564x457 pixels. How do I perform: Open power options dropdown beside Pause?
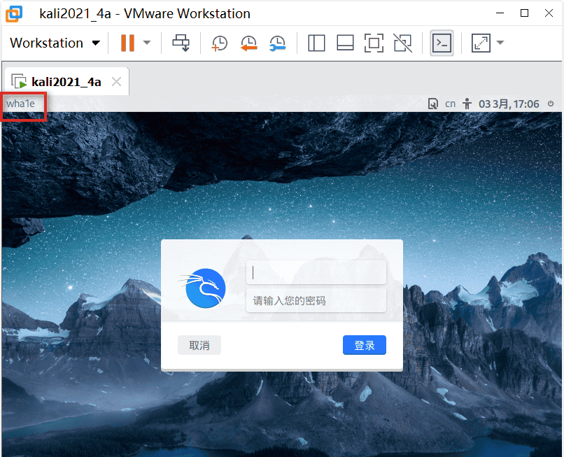[147, 43]
